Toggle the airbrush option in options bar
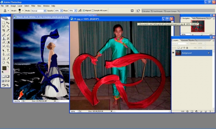 (80, 10)
